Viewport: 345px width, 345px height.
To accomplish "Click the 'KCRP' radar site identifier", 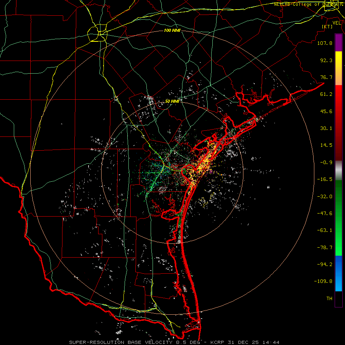I will coord(217,342).
